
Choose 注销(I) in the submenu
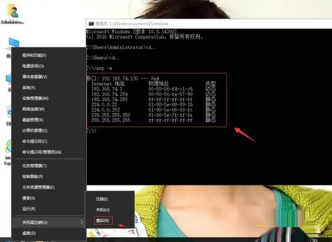102,199
